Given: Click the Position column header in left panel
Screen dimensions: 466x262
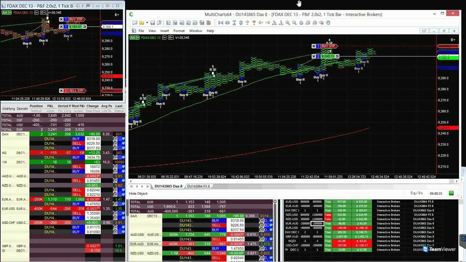Looking at the screenshot, I should pos(36,106).
